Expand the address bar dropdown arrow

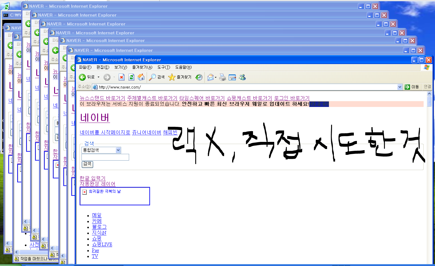(x=400, y=87)
